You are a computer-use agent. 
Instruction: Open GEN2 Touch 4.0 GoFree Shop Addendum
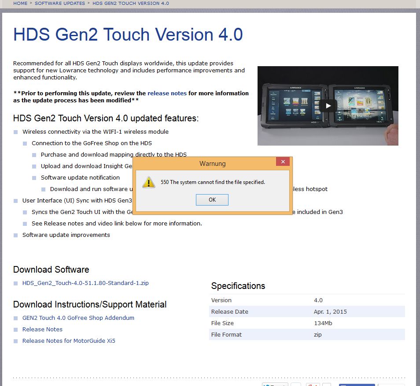(x=78, y=318)
